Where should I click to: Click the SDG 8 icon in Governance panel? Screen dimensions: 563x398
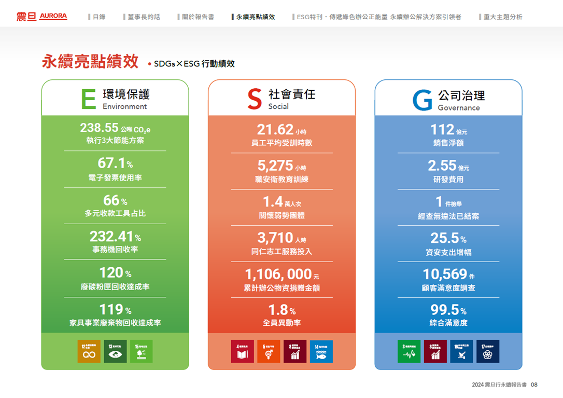point(435,351)
